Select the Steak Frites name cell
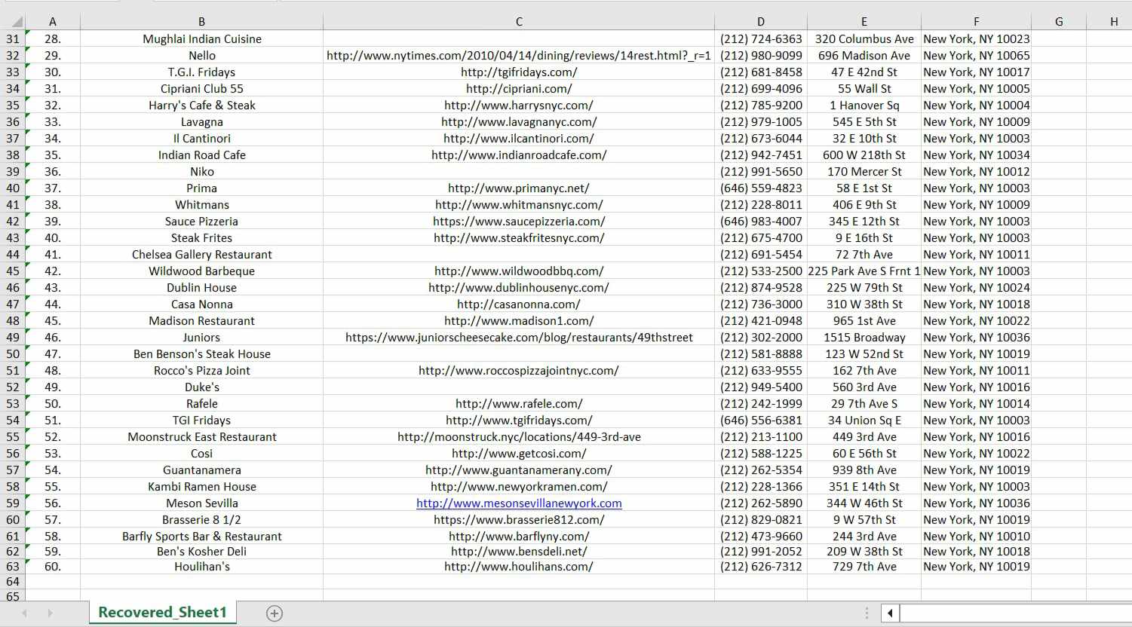The height and width of the screenshot is (627, 1132). tap(202, 238)
